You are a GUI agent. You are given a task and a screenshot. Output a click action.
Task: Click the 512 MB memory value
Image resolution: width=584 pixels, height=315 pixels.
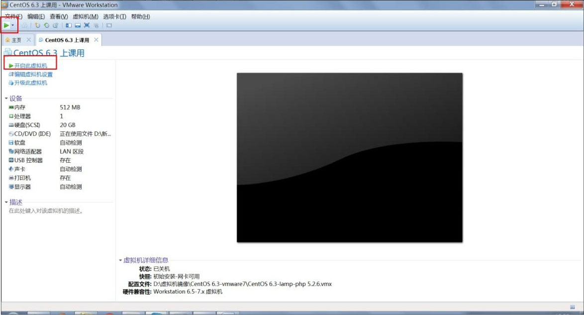coord(70,107)
